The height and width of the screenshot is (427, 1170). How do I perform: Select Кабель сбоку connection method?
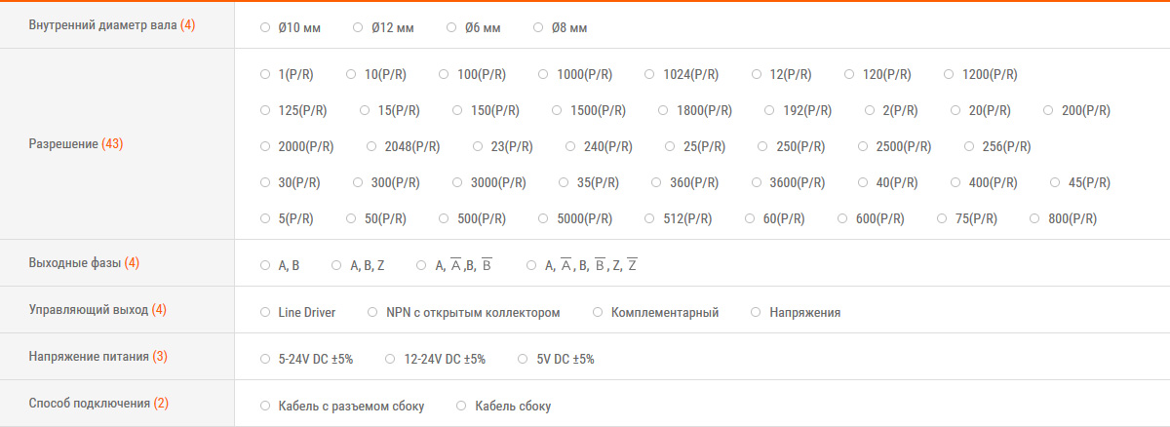pos(461,406)
